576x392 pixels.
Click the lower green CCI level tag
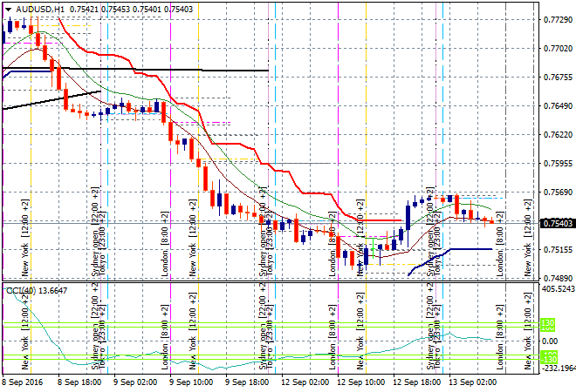pyautogui.click(x=551, y=358)
